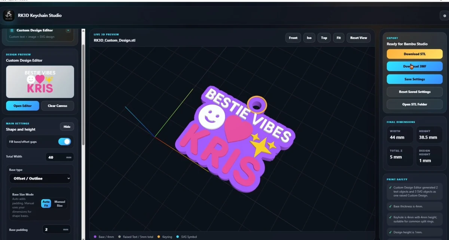Fit the model in the preview
449x240 pixels.
pos(339,38)
